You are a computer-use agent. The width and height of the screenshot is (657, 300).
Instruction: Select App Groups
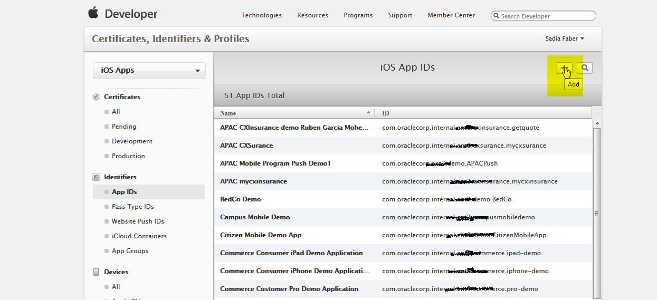[x=130, y=251]
